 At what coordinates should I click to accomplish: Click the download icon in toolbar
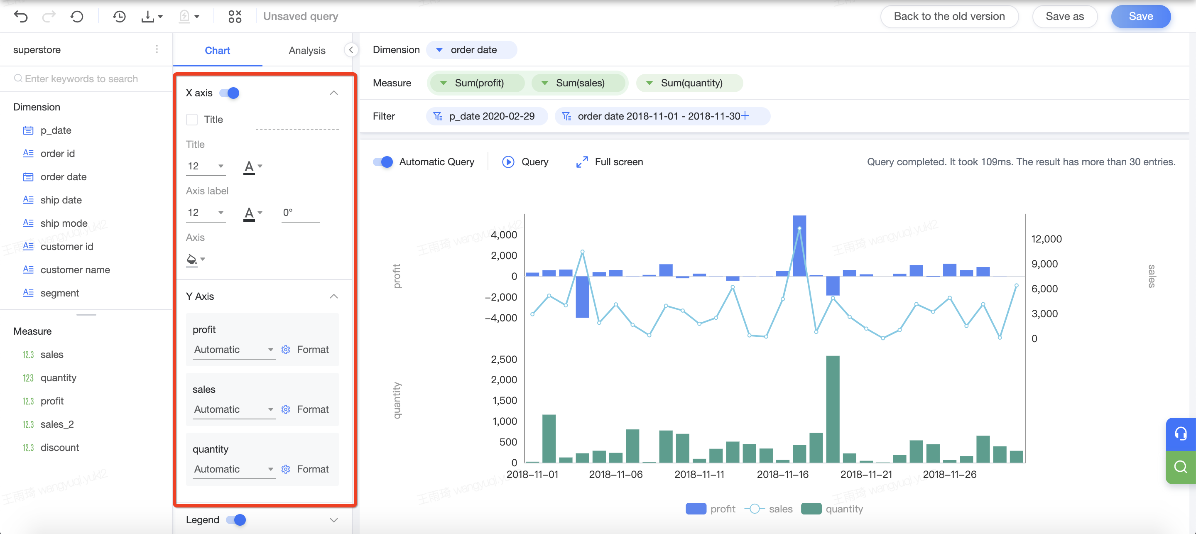148,17
